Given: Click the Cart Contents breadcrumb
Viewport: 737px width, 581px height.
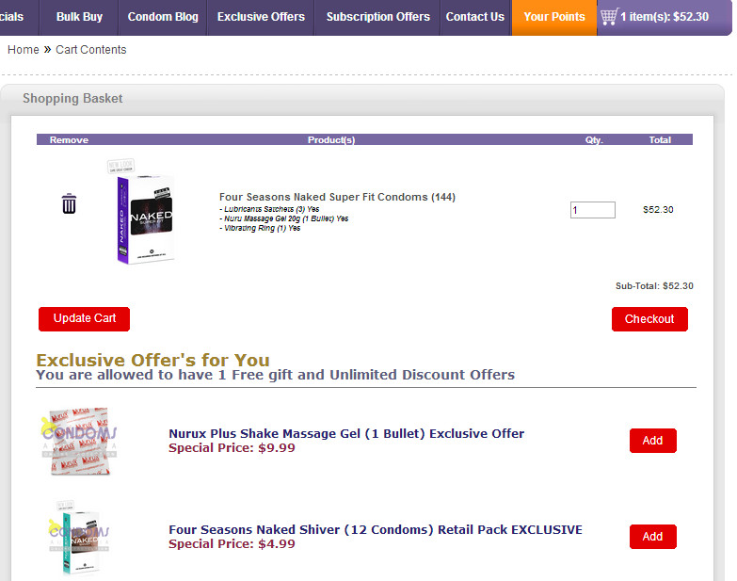Looking at the screenshot, I should (x=91, y=50).
